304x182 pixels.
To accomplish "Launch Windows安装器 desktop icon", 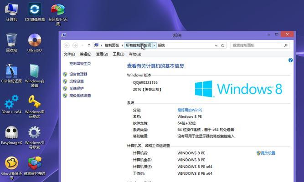I will pos(35,76).
